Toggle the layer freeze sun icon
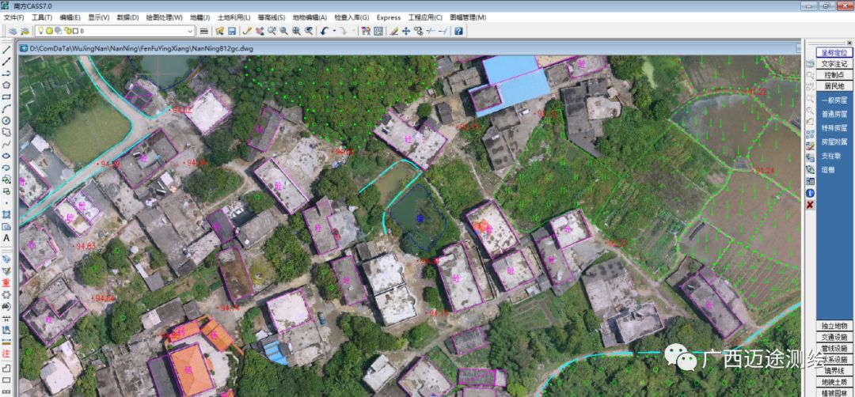This screenshot has height=397, width=855. click(48, 31)
